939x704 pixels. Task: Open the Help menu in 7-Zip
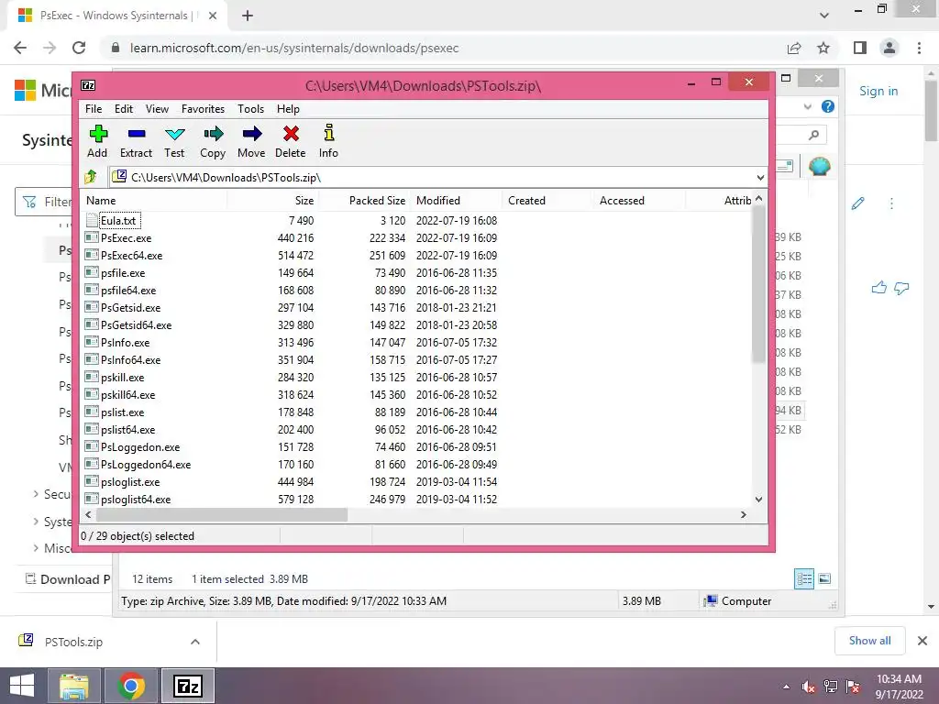point(288,109)
